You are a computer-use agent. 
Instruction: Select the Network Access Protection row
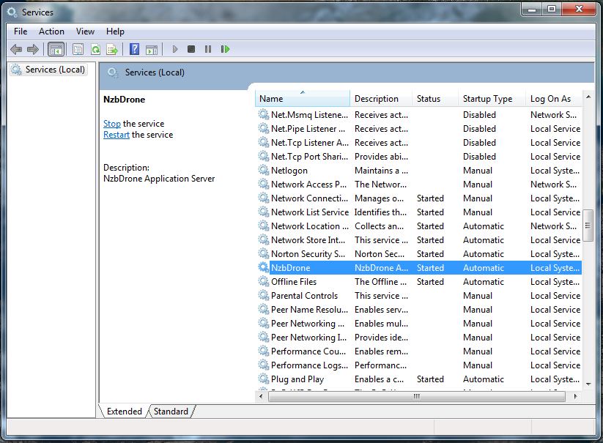coord(419,184)
